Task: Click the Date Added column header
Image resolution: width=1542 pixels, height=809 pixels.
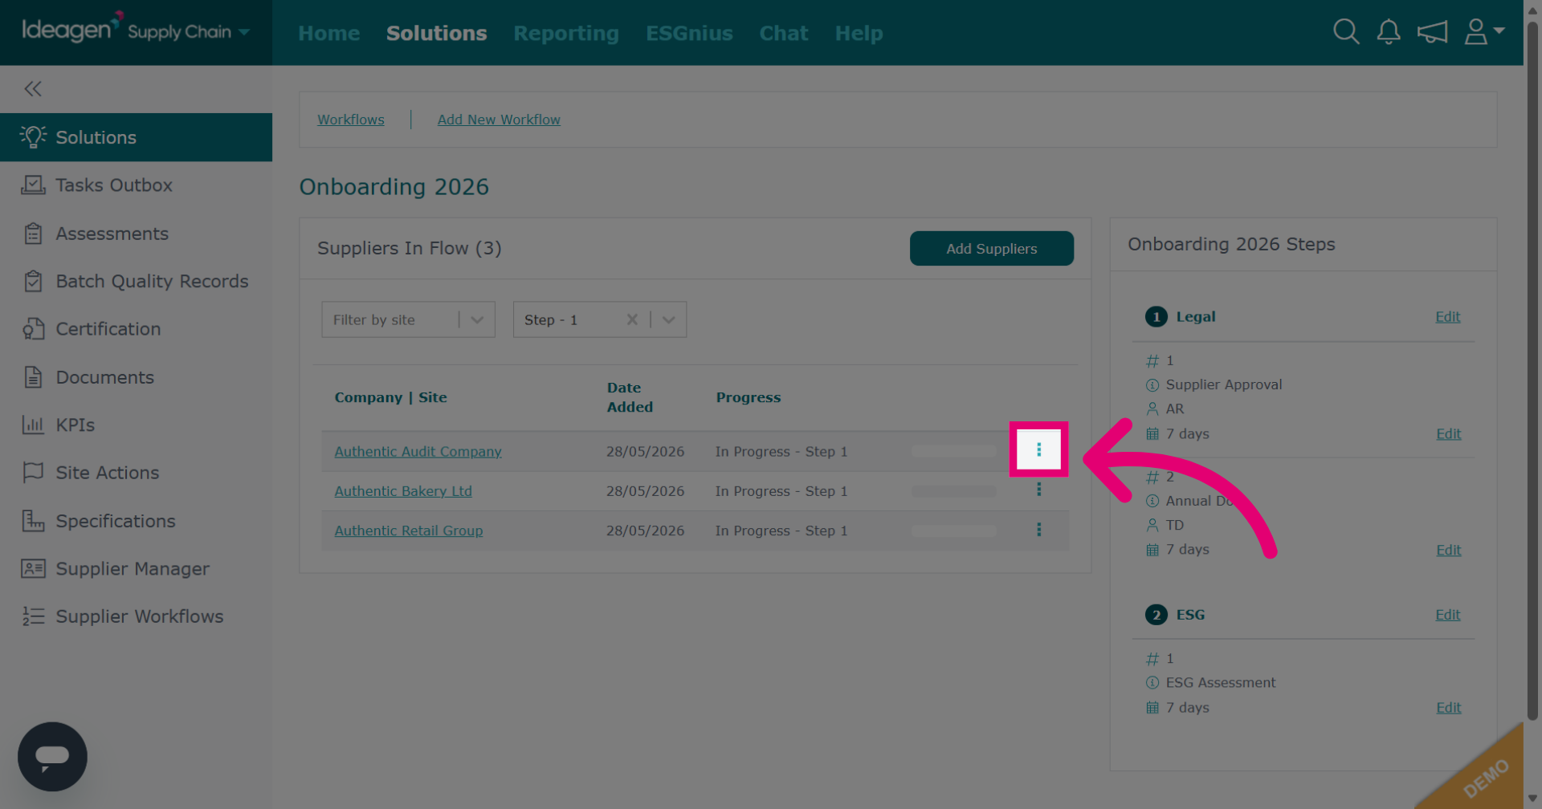Action: pyautogui.click(x=630, y=397)
